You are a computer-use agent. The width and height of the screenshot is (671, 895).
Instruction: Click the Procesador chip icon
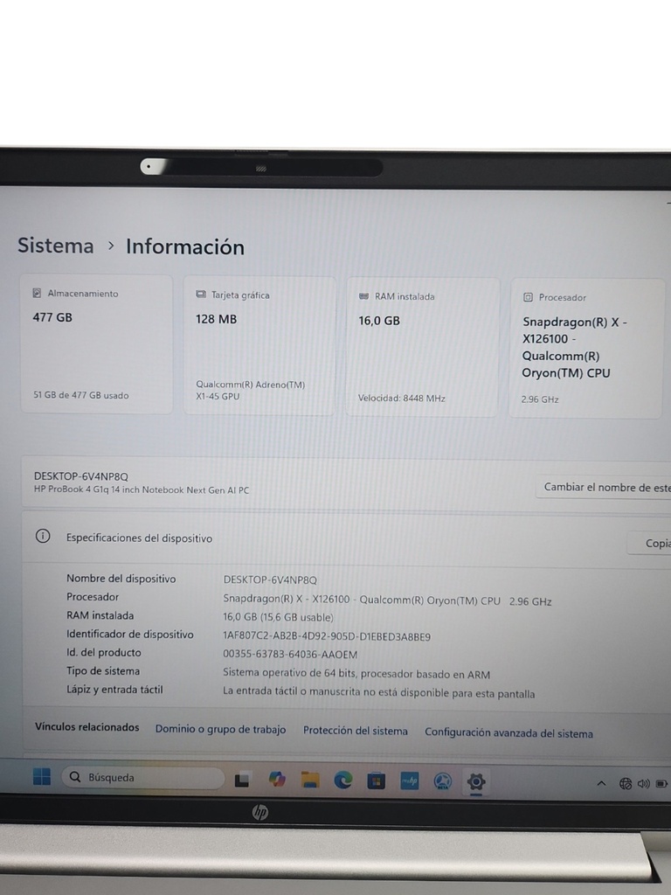pos(528,297)
